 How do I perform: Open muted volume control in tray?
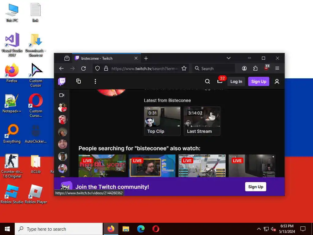274,229
